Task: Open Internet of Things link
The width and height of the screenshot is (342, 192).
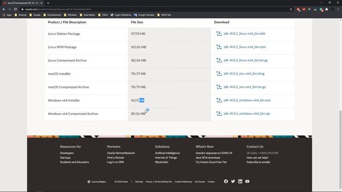Action: click(x=166, y=158)
